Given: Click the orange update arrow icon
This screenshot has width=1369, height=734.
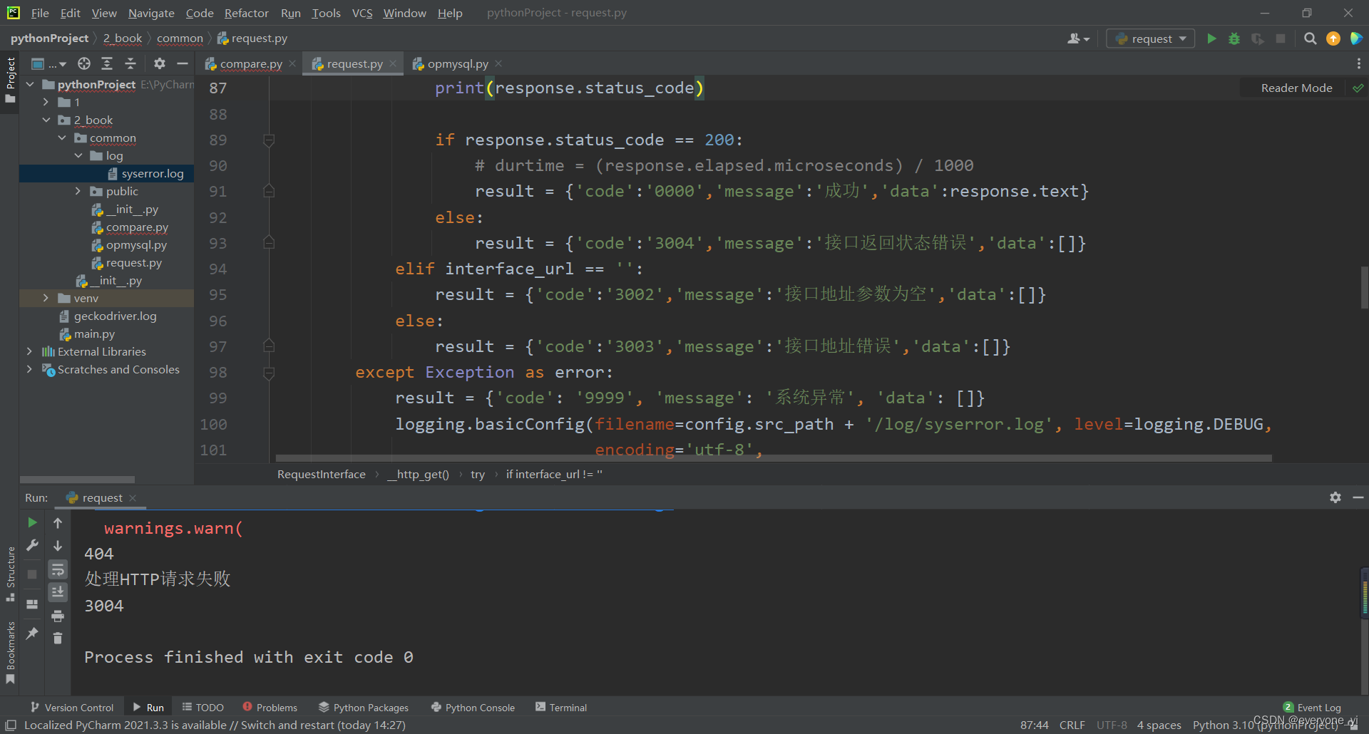Looking at the screenshot, I should (x=1333, y=38).
